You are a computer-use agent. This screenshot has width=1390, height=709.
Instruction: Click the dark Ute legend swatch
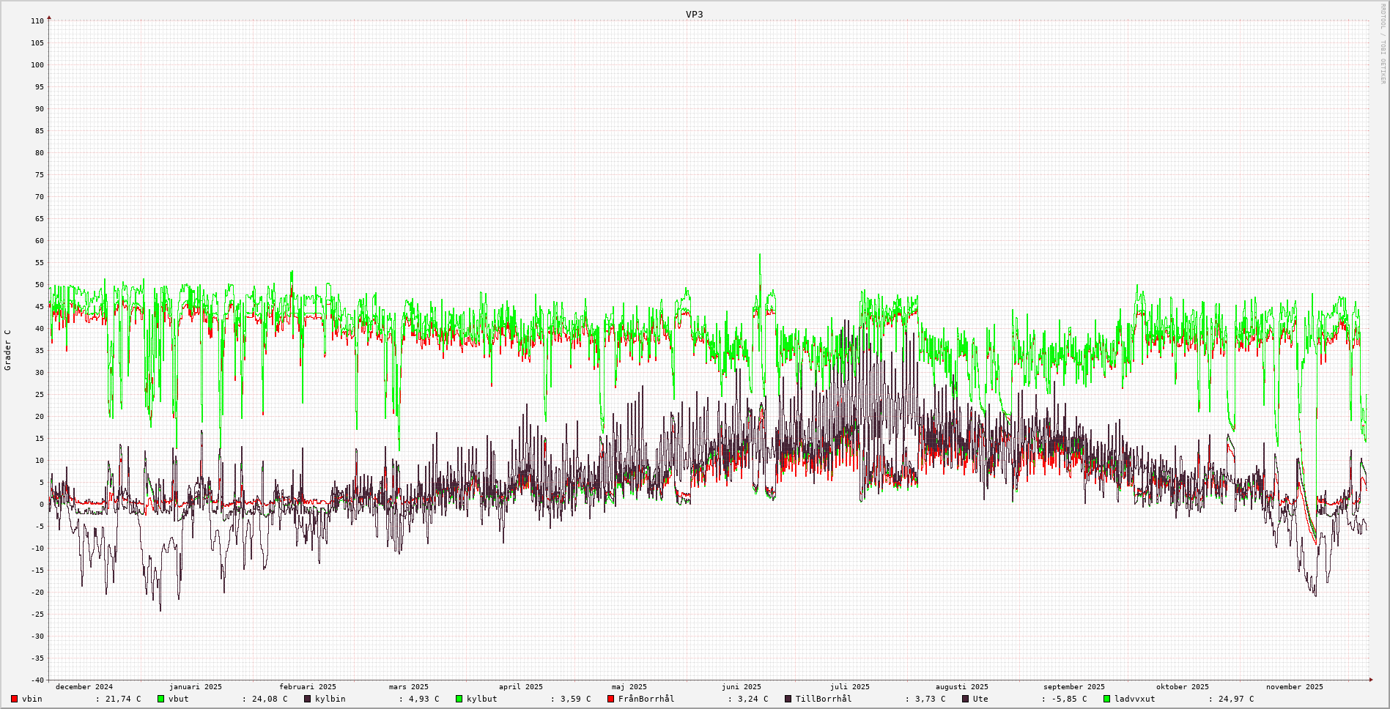coord(965,699)
